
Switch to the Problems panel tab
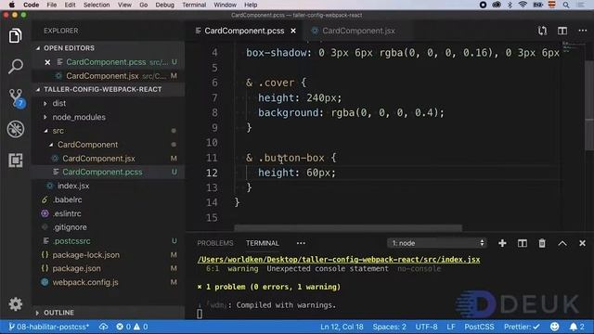click(x=215, y=243)
